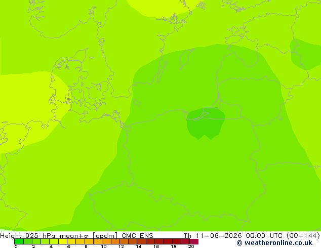Image resolution: width=321 pixels, height=248 pixels.
Task: Click the '00:00 UTC' time text
Action: (264, 236)
